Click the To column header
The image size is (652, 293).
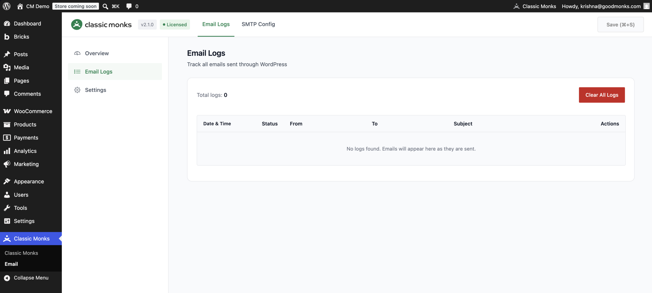tap(375, 124)
